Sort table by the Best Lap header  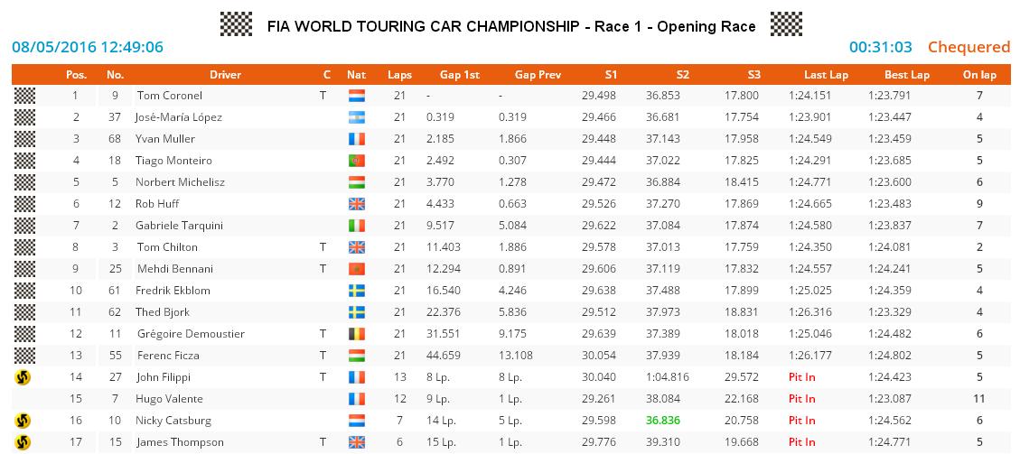point(906,75)
